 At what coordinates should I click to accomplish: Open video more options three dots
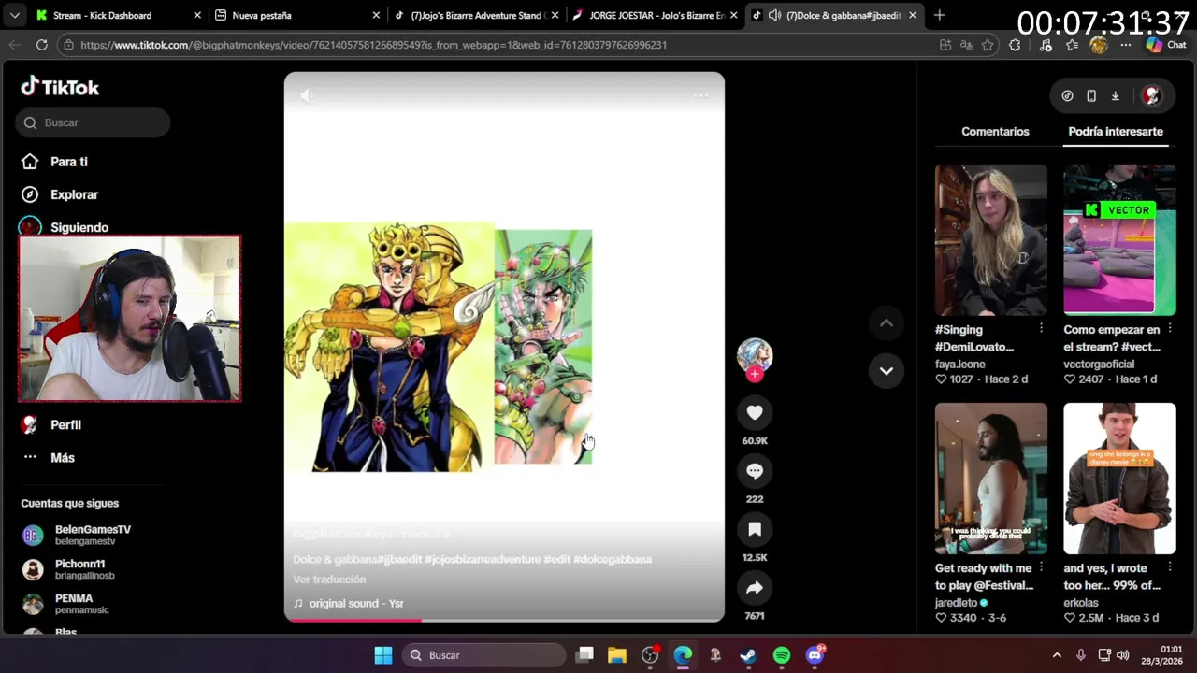700,95
